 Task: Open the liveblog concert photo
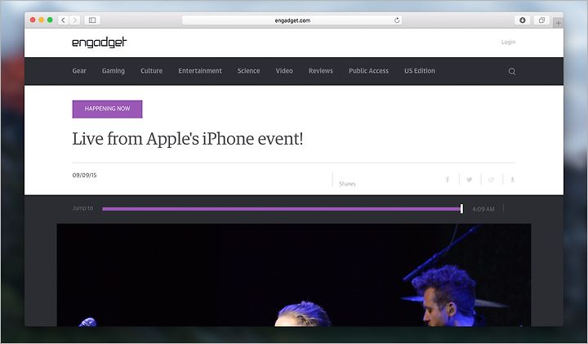[294, 275]
